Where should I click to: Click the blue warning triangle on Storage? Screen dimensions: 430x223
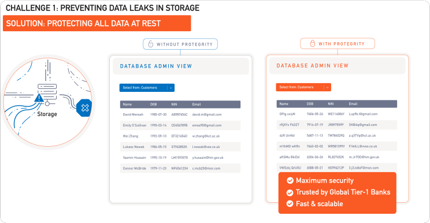[x=39, y=98]
